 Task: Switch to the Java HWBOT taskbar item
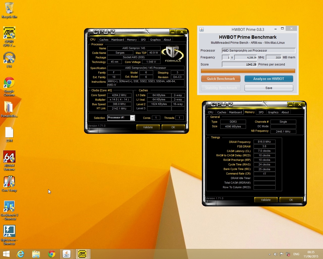[x=67, y=254]
